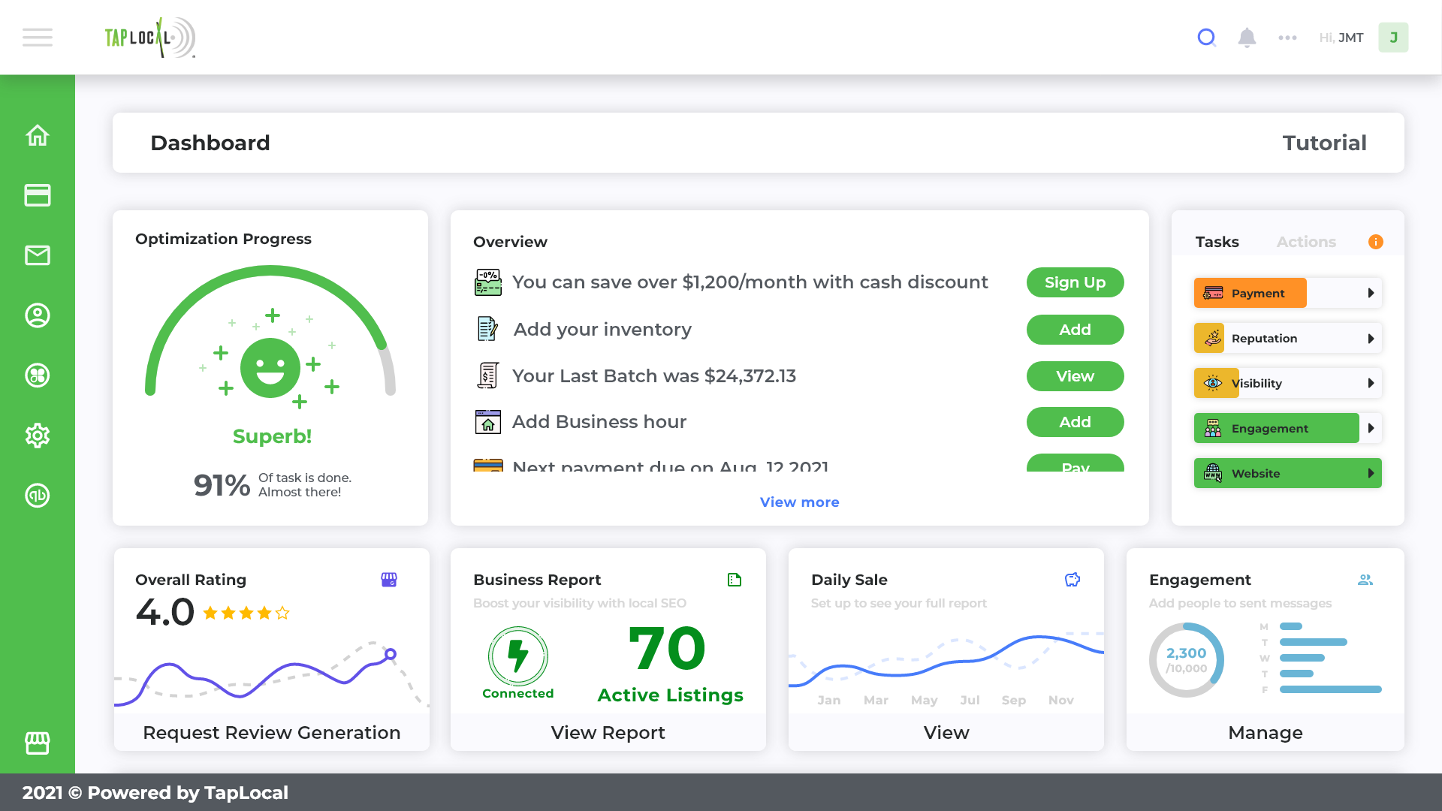Click Request Review Generation
Image resolution: width=1442 pixels, height=811 pixels.
271,732
